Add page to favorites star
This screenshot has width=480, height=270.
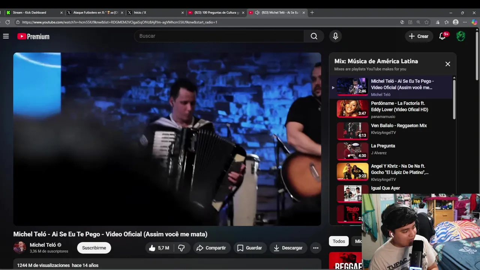(426, 22)
